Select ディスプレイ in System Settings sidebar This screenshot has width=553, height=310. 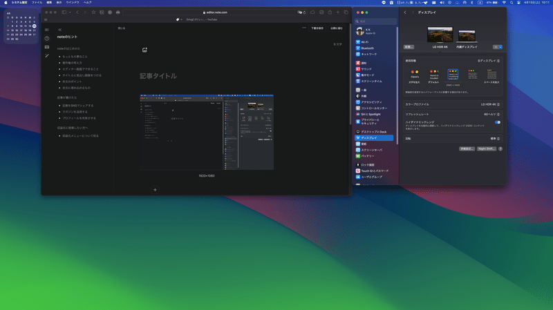374,137
